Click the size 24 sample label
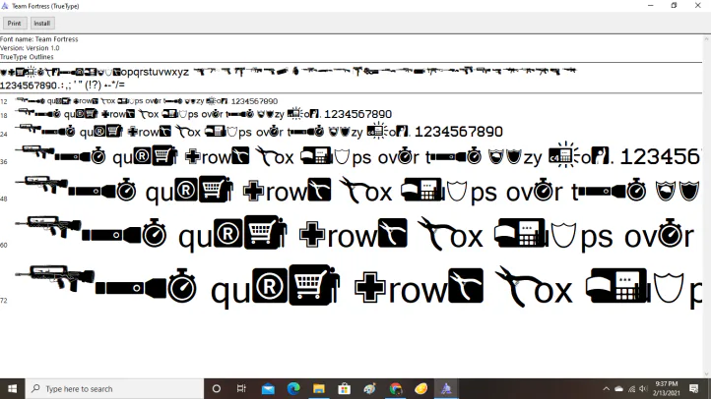 4,134
